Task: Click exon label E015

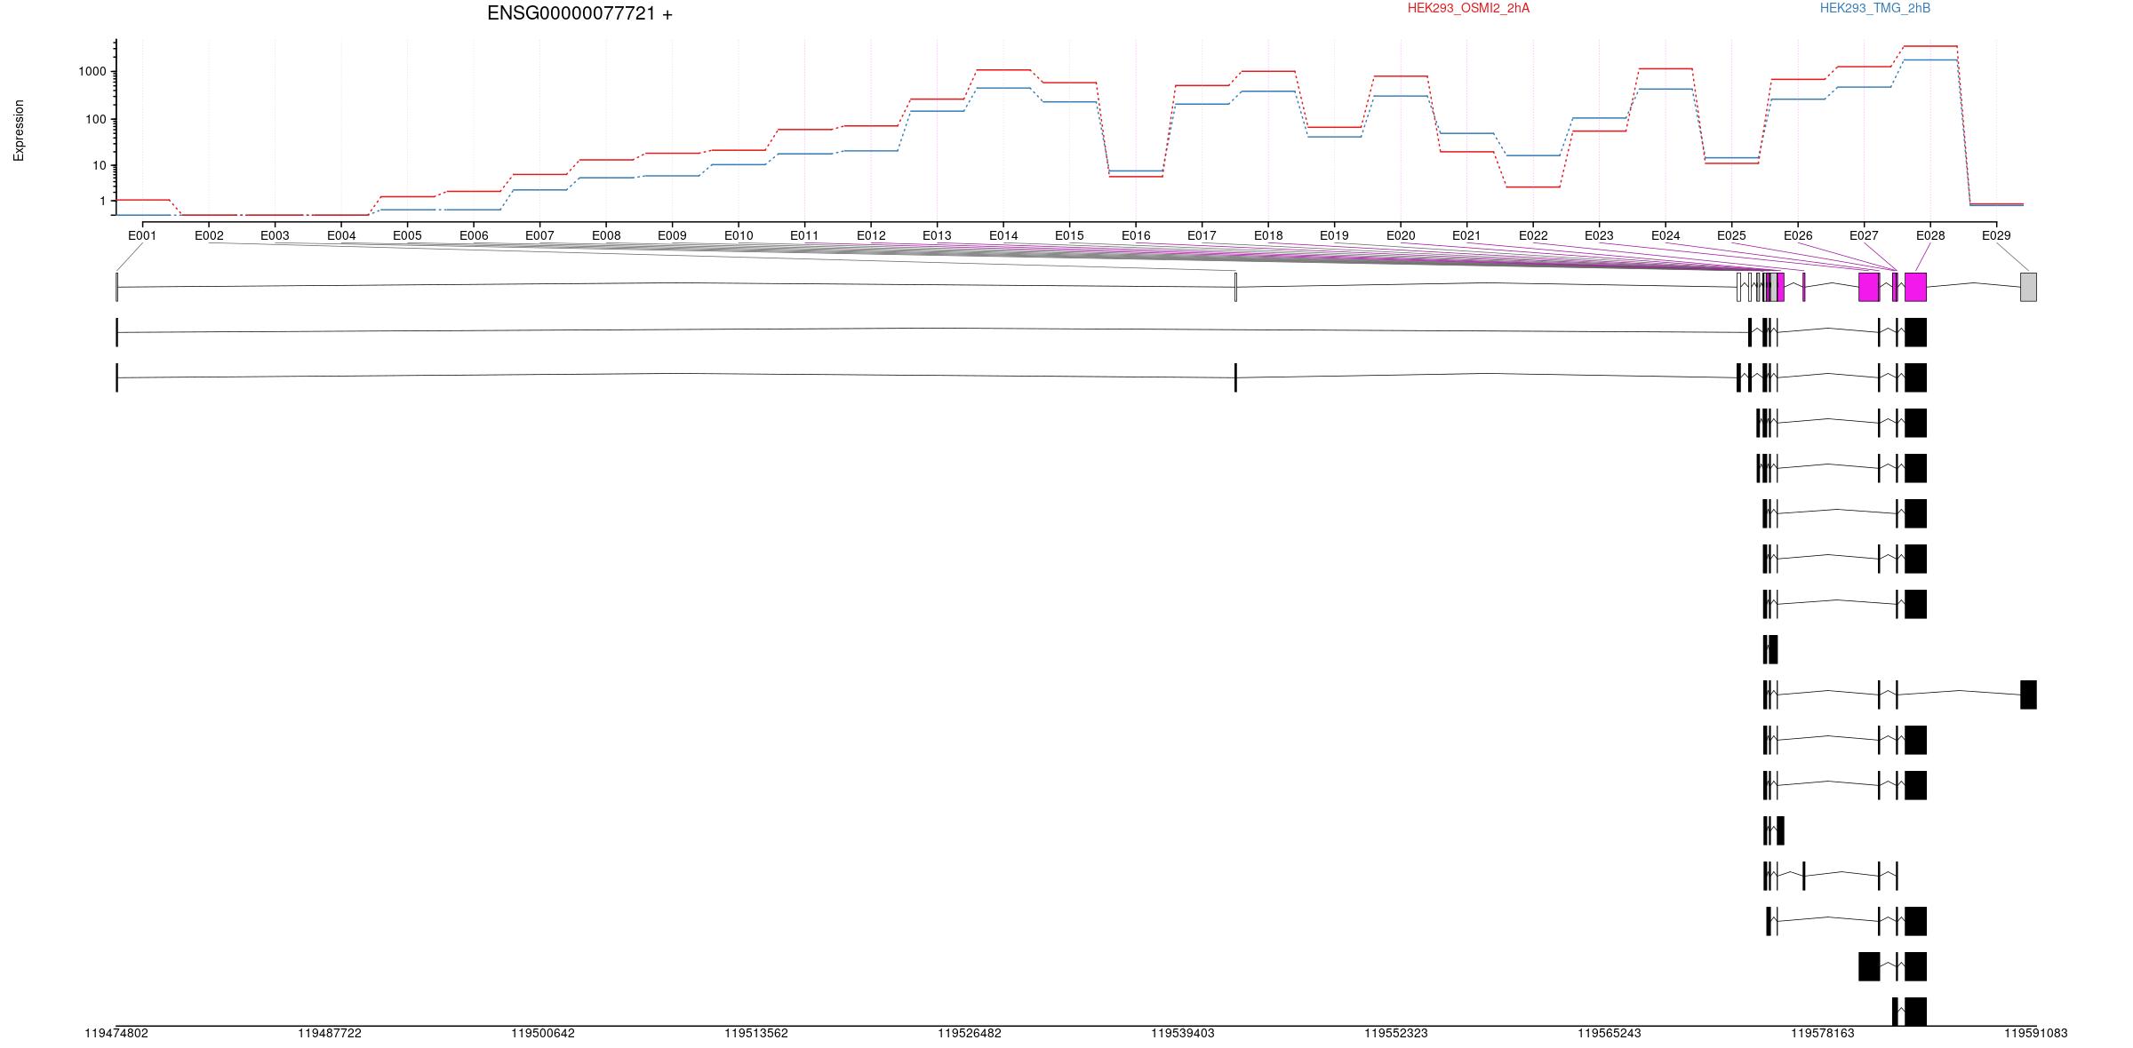Action: pyautogui.click(x=1069, y=235)
